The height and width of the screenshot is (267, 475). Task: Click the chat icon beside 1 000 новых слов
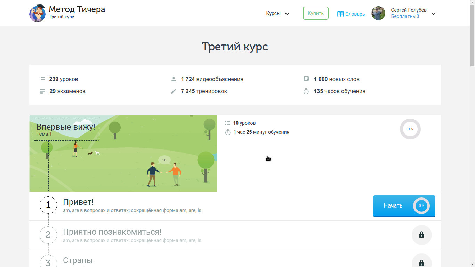tap(306, 79)
